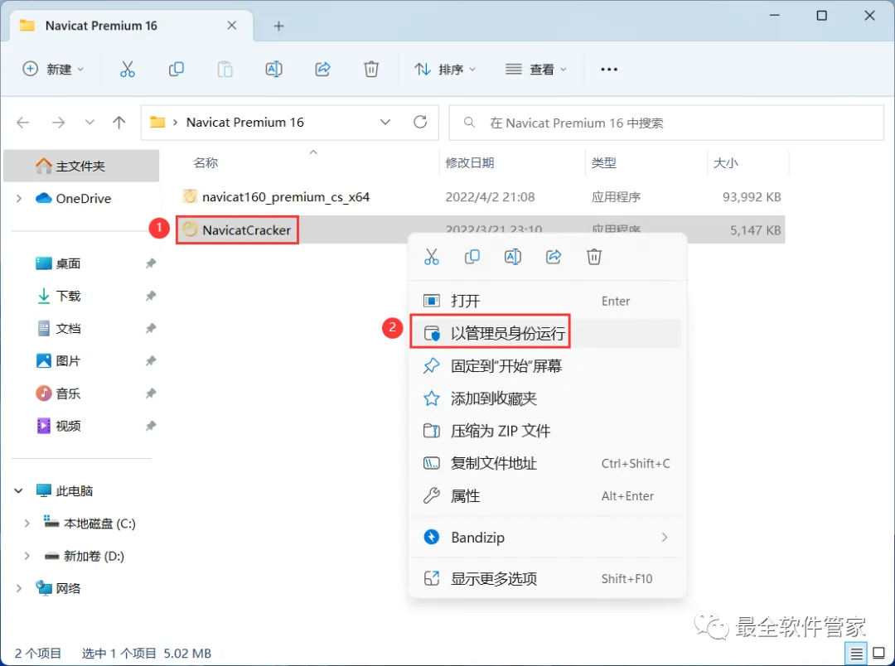Screen dimensions: 895x666
Task: Choose 显示更多选项 menu entry
Action: point(548,579)
